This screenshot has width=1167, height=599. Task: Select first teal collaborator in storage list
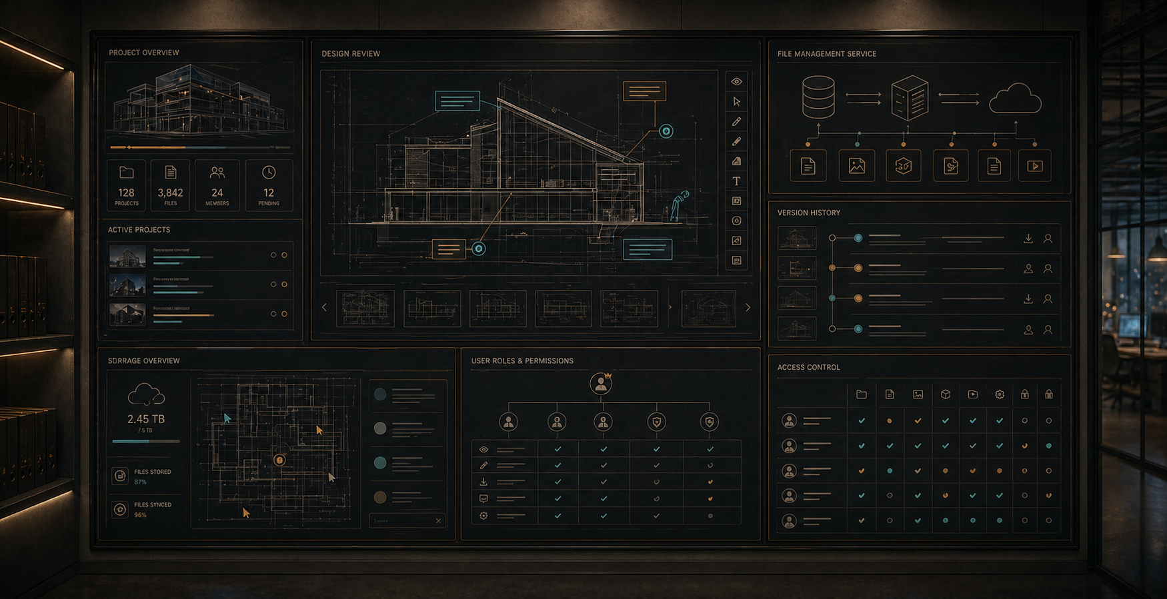point(380,394)
